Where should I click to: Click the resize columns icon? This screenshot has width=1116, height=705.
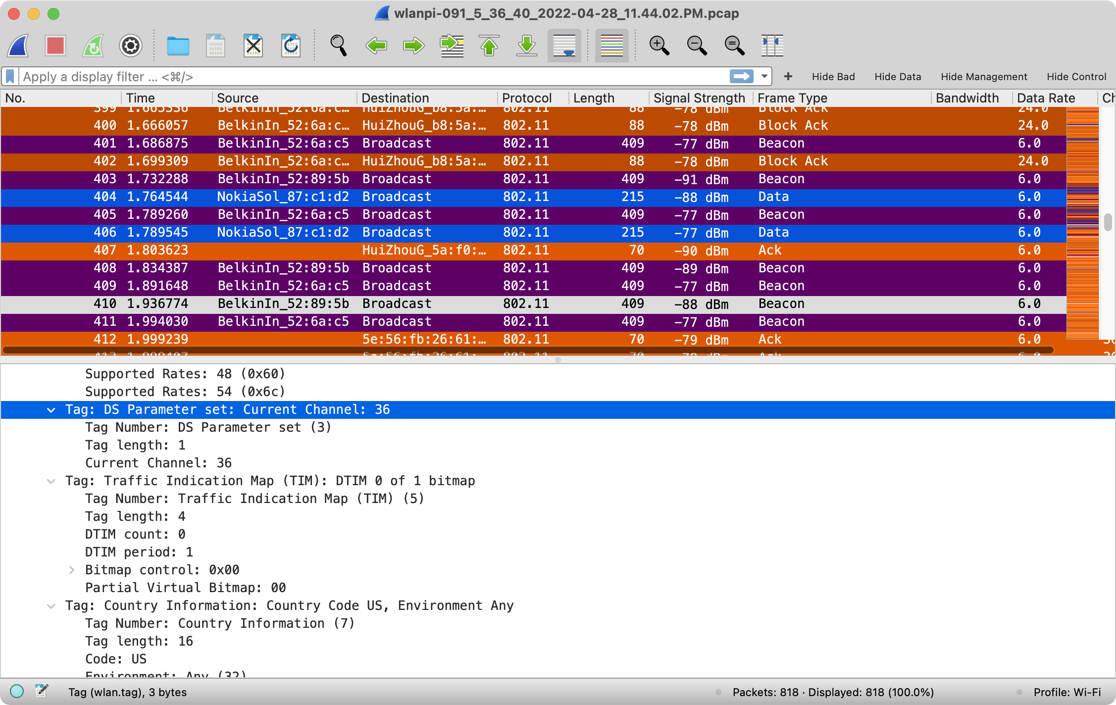click(772, 46)
